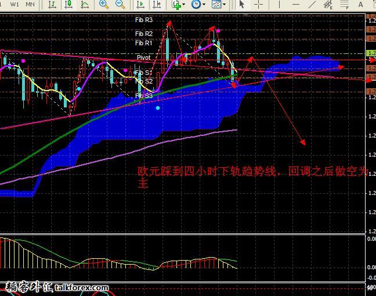376x296 pixels.
Task: Click the Fib R3 level label
Action: (x=144, y=20)
